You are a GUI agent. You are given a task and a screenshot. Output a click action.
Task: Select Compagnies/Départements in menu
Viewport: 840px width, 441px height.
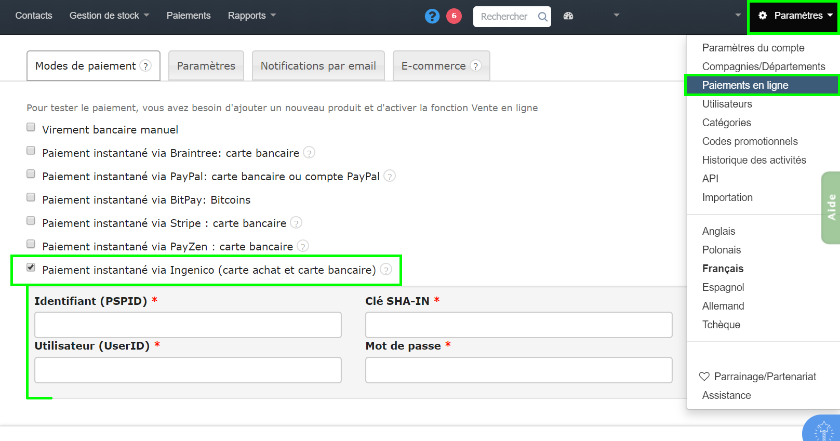coord(764,66)
